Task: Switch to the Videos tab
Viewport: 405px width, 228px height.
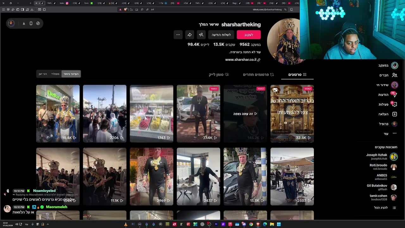Action: 297,75
